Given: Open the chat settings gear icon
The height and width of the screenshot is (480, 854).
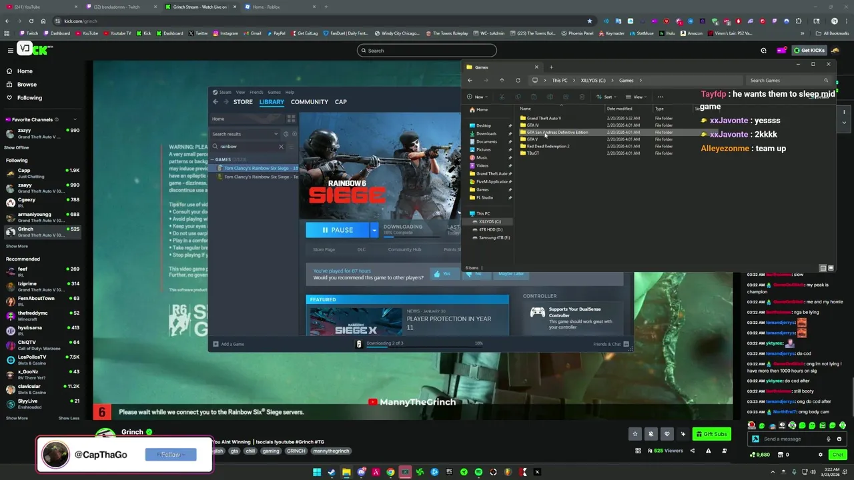Looking at the screenshot, I should (x=820, y=455).
